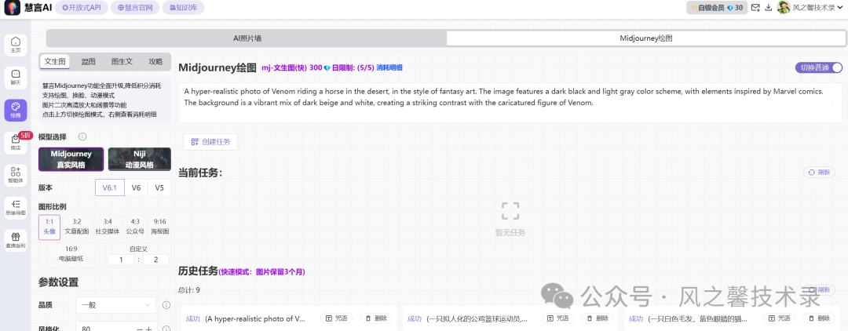This screenshot has width=848, height=331.
Task: Open the 开放式API link
Action: click(x=81, y=8)
